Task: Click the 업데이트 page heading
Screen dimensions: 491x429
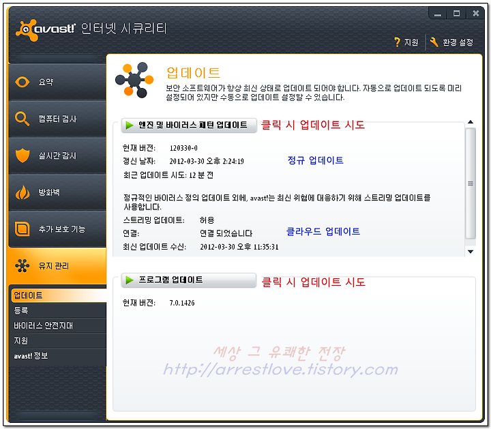Action: click(193, 73)
